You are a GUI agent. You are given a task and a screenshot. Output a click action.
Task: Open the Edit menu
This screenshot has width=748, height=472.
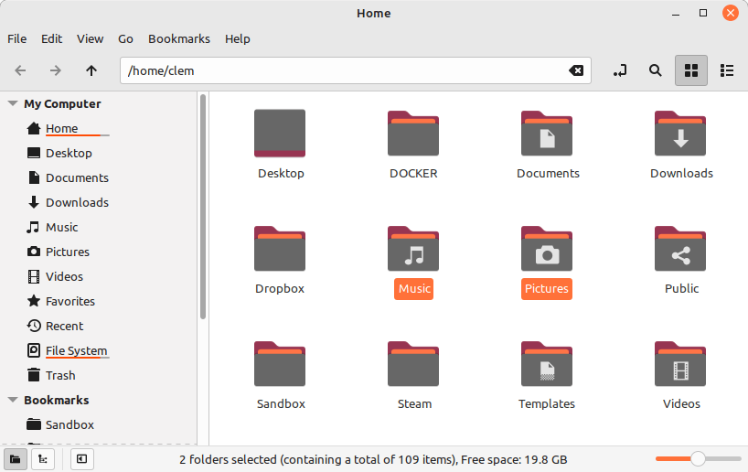(51, 38)
